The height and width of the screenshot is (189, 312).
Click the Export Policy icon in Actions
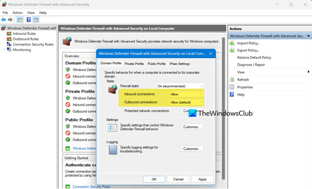(x=232, y=50)
